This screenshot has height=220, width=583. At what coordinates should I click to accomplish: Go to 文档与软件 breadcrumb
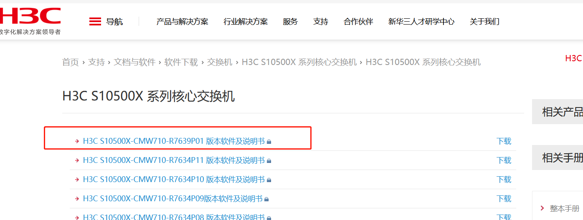135,62
